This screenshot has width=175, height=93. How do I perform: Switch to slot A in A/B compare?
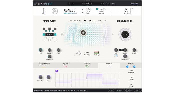(106, 4)
